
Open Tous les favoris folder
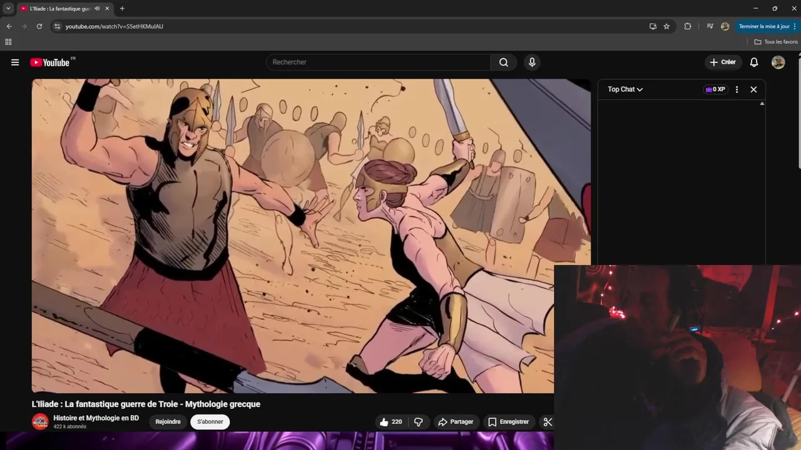(x=776, y=42)
